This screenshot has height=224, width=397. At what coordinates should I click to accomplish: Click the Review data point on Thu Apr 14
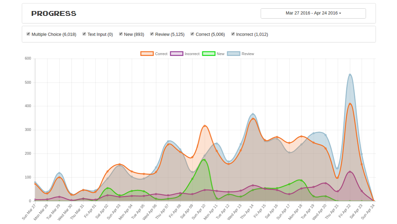(253, 114)
